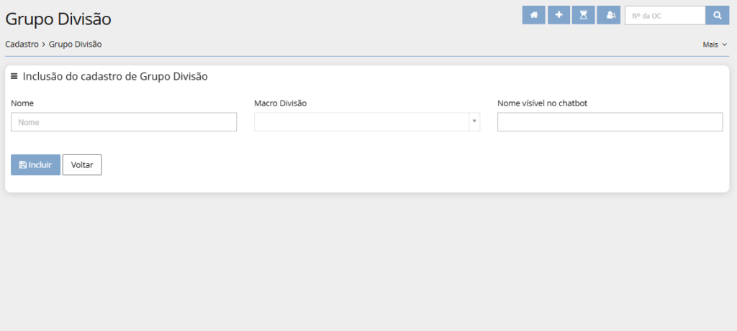
Task: Click the Grupo Divisão page heading
Action: point(58,19)
